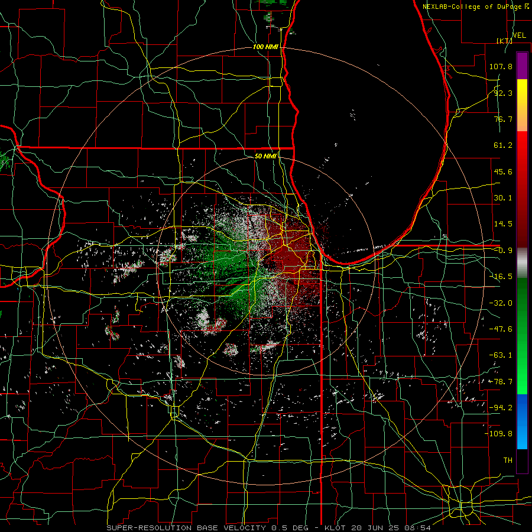
Task: Click the 50 NMI range ring label
Action: [265, 156]
